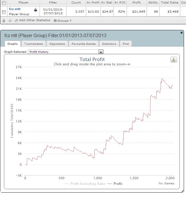Viewport: 186px width, 198px height.
Task: Click the Profit History combo box
Action: tap(66, 52)
